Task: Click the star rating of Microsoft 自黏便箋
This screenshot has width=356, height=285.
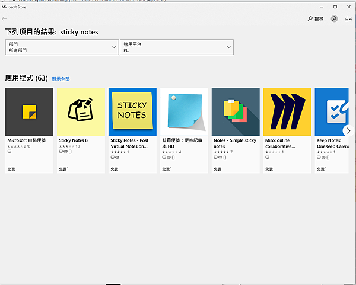Action: [15, 146]
